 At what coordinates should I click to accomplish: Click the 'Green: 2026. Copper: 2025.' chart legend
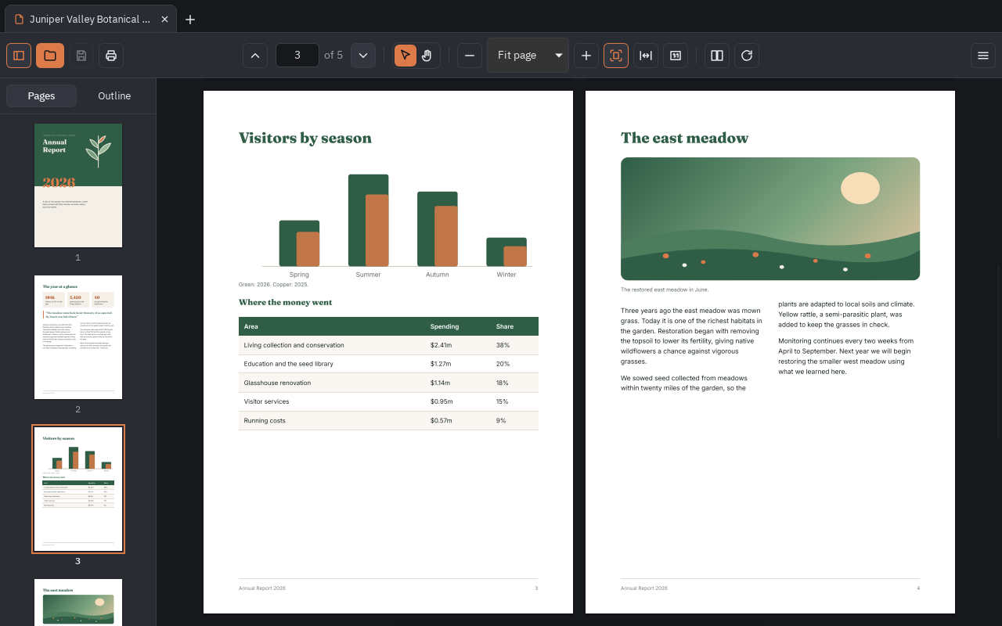tap(273, 285)
